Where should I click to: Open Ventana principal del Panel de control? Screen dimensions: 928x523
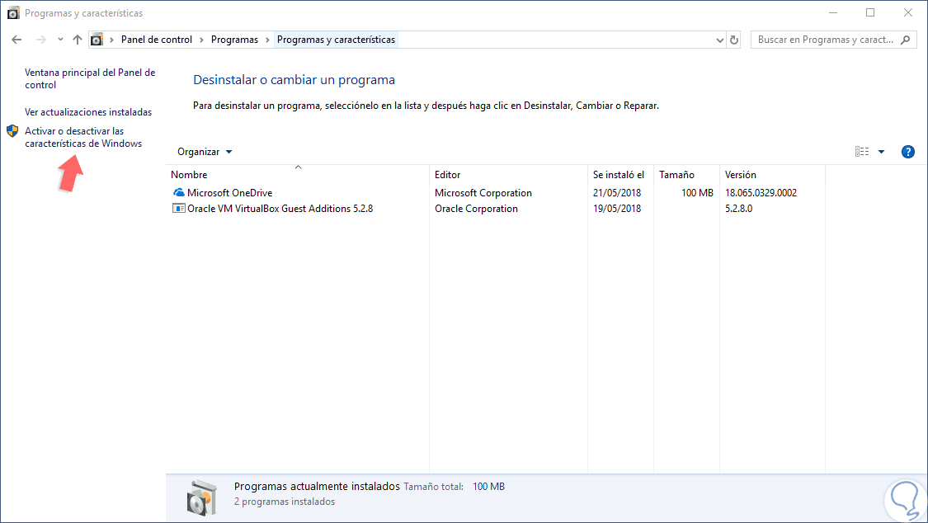[90, 78]
